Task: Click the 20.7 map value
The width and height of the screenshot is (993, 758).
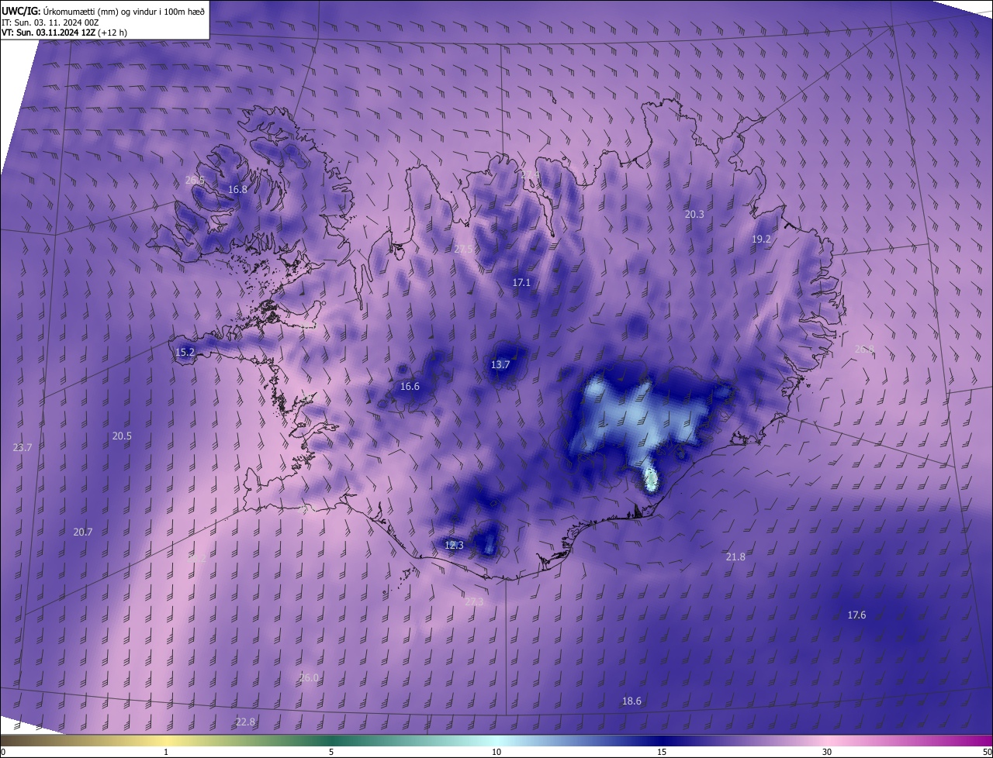Action: click(83, 532)
